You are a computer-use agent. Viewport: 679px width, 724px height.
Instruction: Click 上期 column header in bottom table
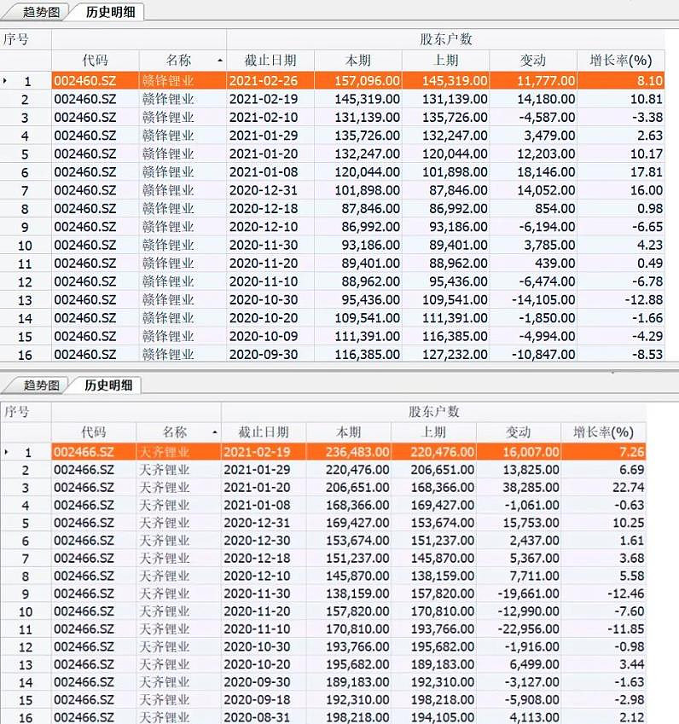tap(433, 432)
